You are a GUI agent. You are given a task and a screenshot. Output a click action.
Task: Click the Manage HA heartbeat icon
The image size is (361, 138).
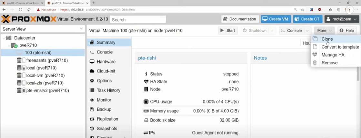point(315,55)
